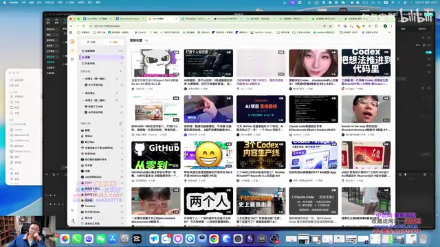Add a video group with the plus icon
This screenshot has width=440, height=247.
coord(121,71)
